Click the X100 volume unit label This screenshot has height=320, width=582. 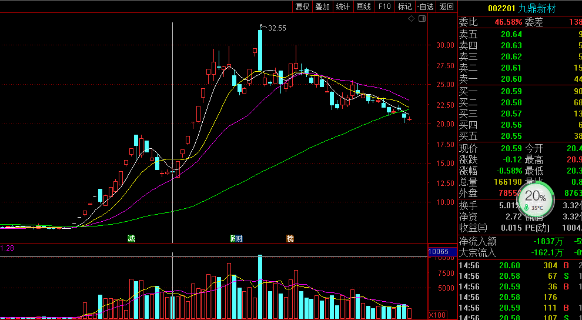(x=437, y=315)
